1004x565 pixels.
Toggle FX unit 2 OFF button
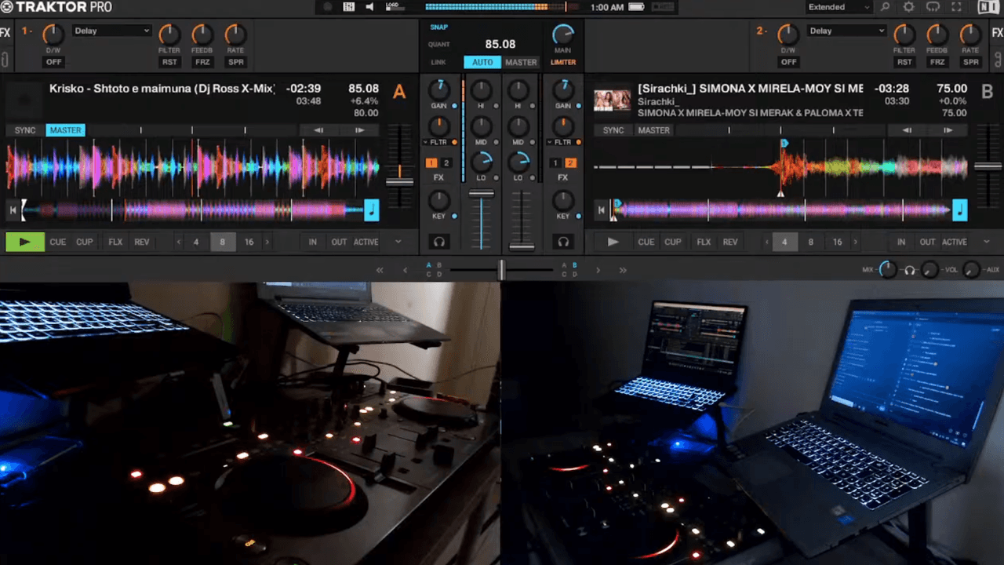click(788, 62)
